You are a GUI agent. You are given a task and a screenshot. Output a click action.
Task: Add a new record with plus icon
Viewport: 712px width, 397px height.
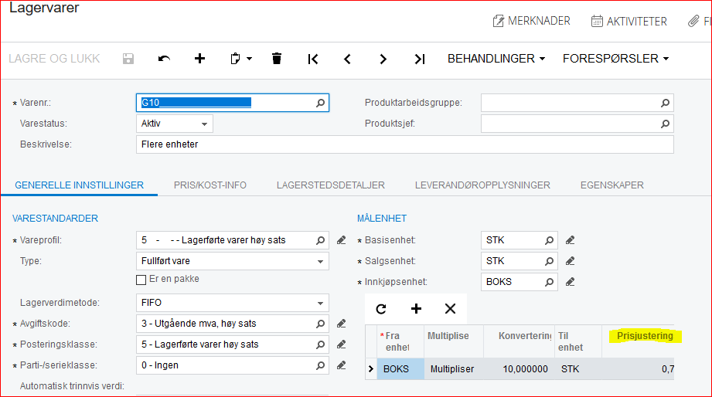199,59
